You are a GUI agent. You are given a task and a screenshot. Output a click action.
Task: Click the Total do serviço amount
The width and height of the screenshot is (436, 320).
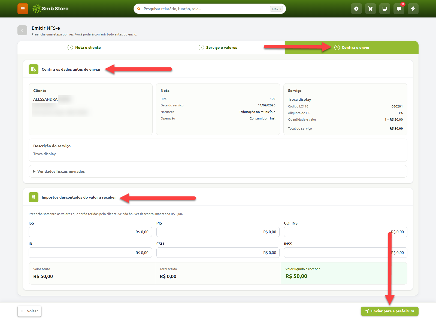tap(396, 128)
